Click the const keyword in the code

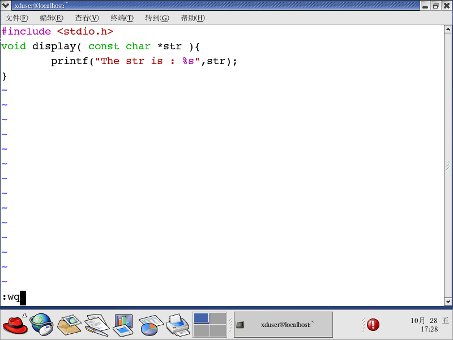point(104,46)
